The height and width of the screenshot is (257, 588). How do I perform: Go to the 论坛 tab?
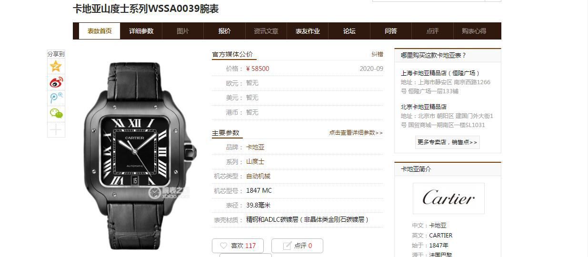tap(349, 31)
